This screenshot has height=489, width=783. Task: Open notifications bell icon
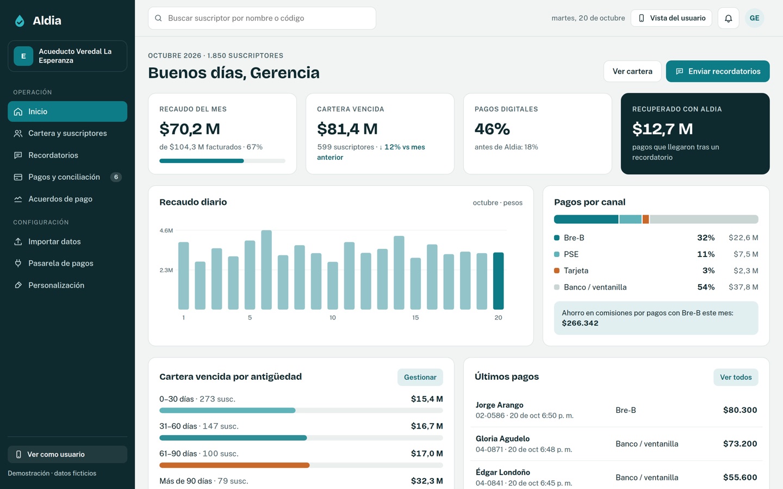tap(728, 18)
